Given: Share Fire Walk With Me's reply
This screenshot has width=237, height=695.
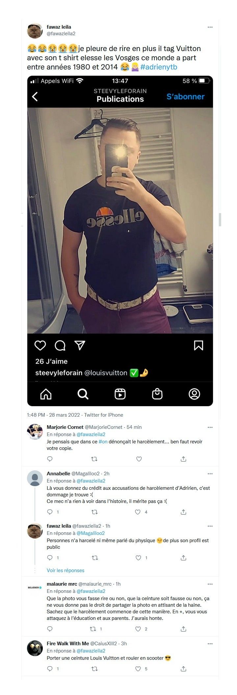Looking at the screenshot, I should pos(184,669).
